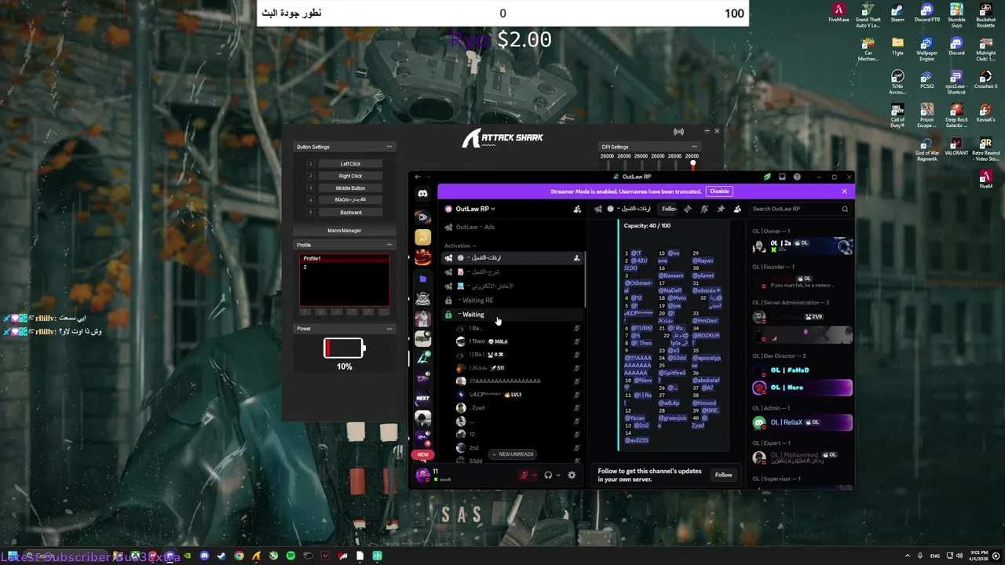Open OL | RellaX member profile
1005x565 pixels.
click(802, 422)
